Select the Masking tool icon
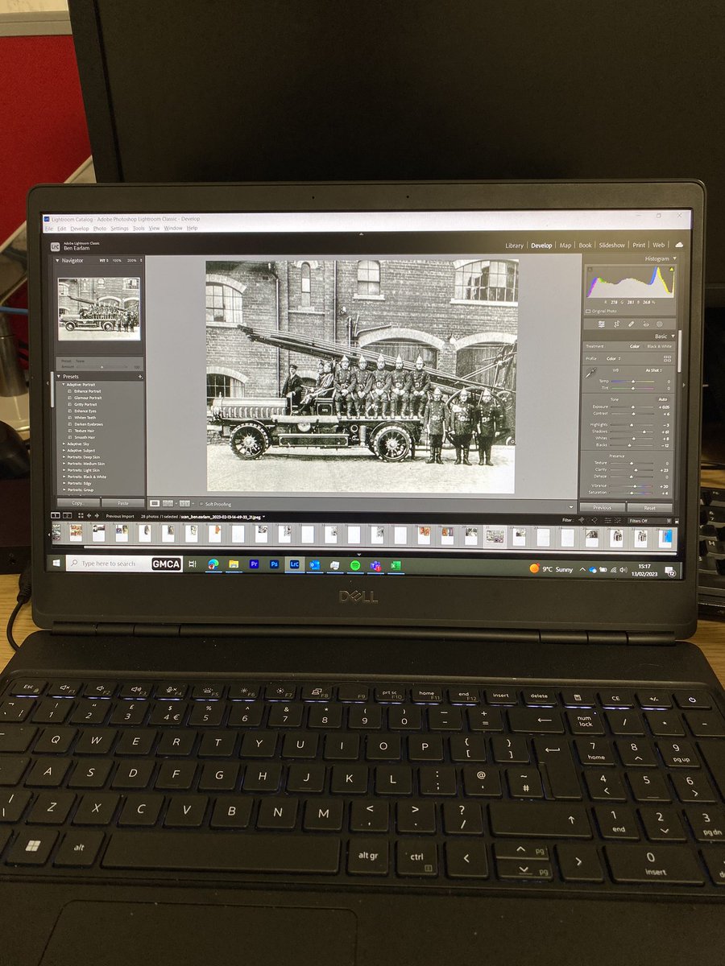This screenshot has width=725, height=966. point(660,324)
